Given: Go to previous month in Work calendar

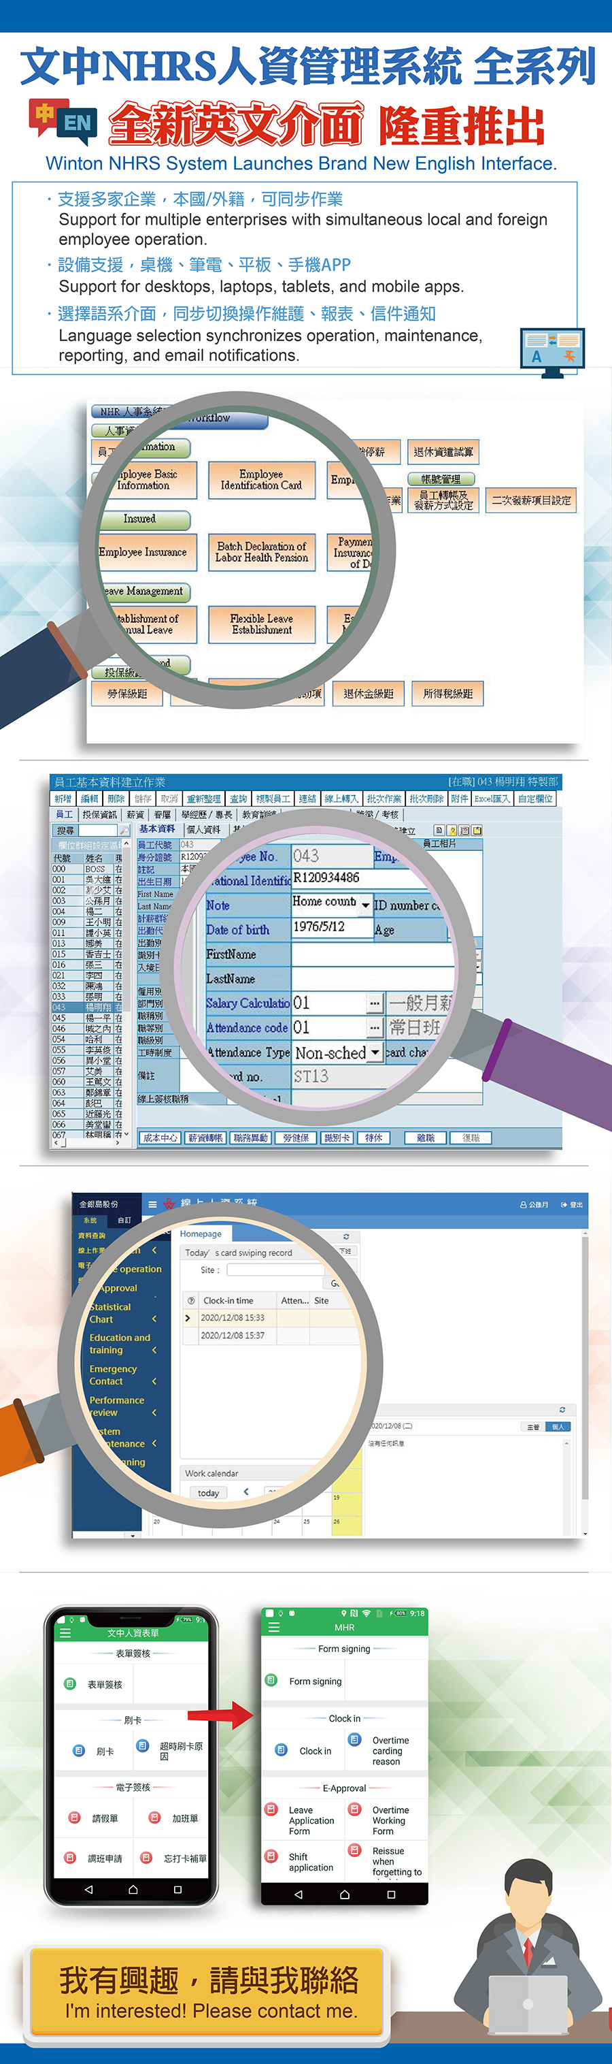Looking at the screenshot, I should point(245,1492).
